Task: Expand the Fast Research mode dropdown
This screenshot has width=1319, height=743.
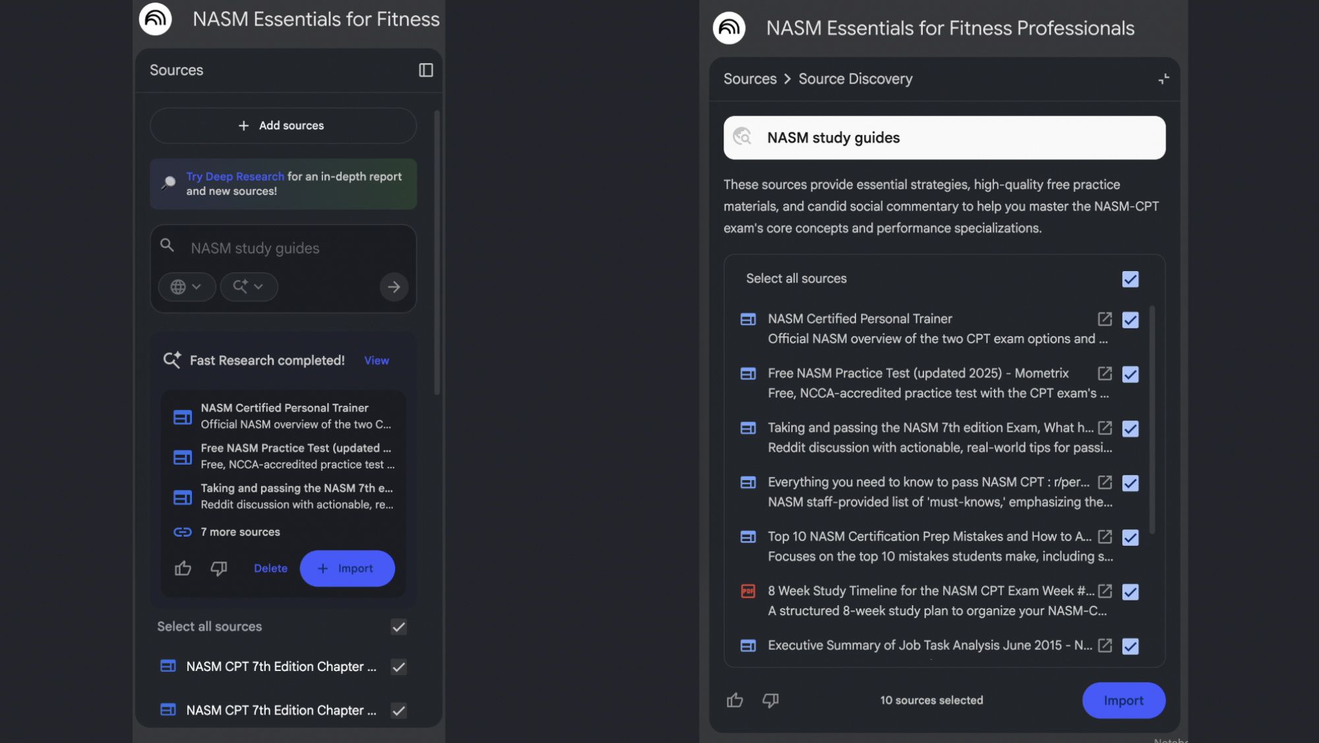Action: [x=248, y=287]
